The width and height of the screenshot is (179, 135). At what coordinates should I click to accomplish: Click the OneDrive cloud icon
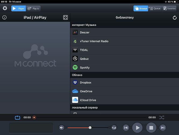coord(75,91)
